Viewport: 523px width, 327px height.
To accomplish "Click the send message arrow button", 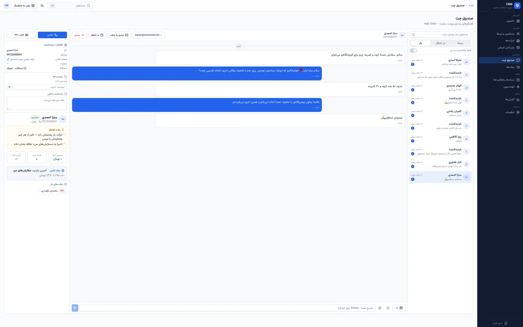I will click(x=75, y=308).
